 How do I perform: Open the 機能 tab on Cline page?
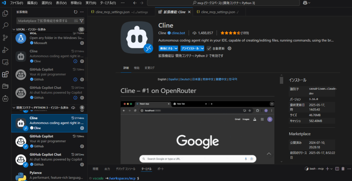[x=137, y=68]
